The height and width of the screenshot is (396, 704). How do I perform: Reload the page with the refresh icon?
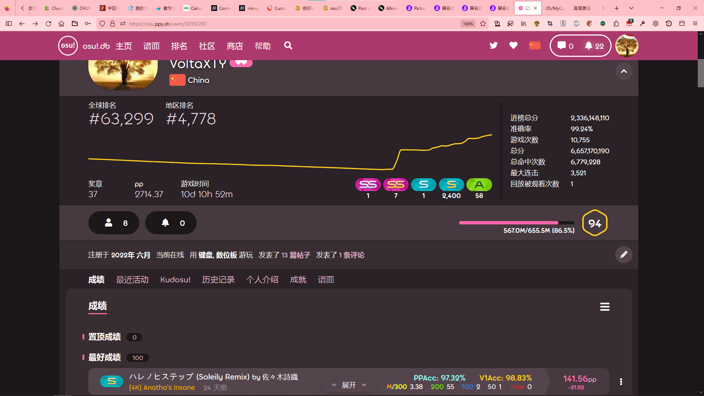[x=48, y=23]
